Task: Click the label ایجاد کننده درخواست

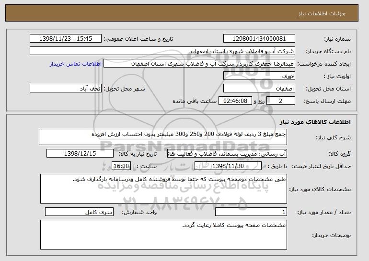Action: 324,64
